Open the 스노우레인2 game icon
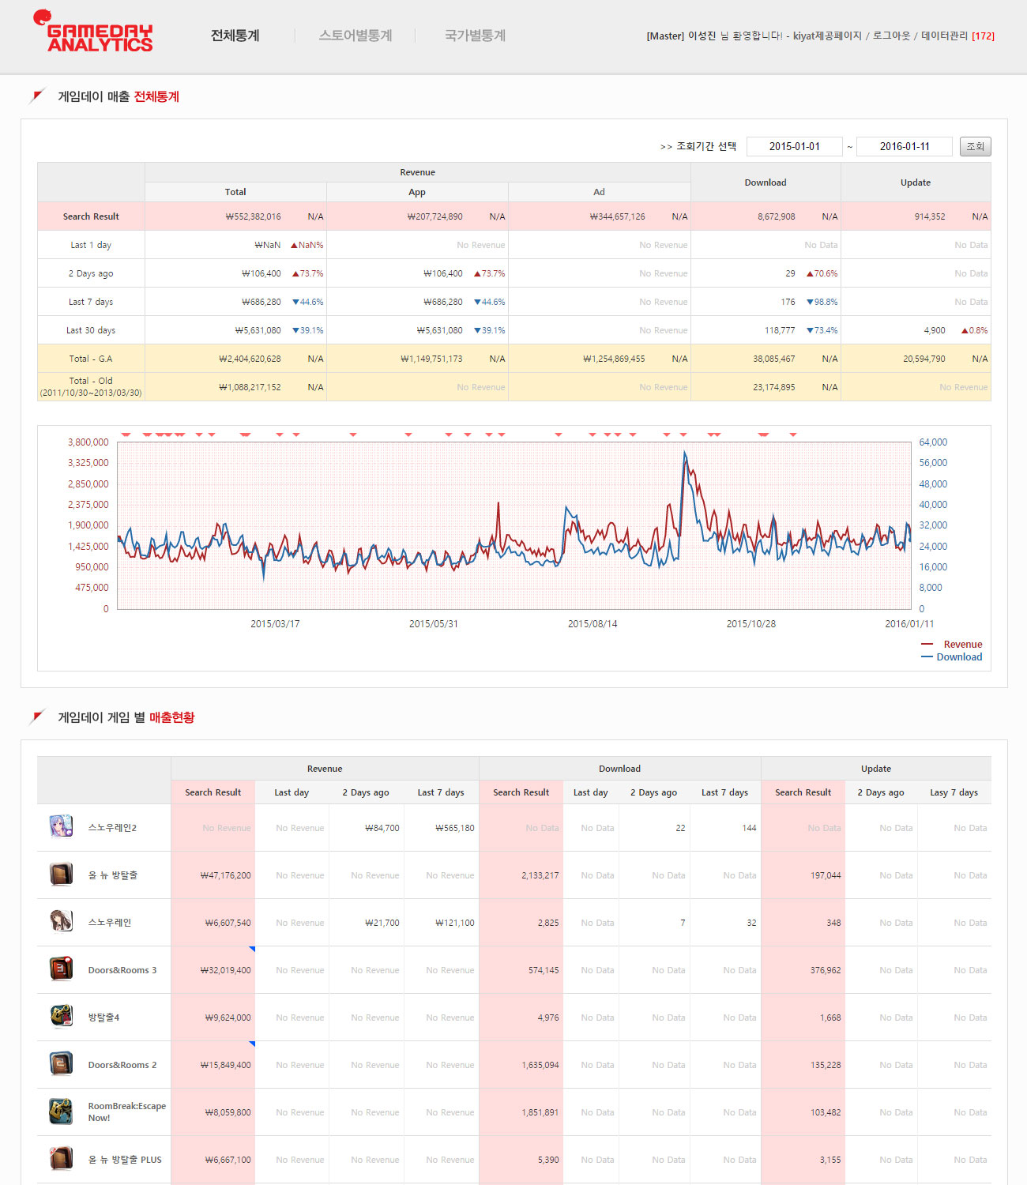This screenshot has height=1185, width=1027. [x=61, y=826]
